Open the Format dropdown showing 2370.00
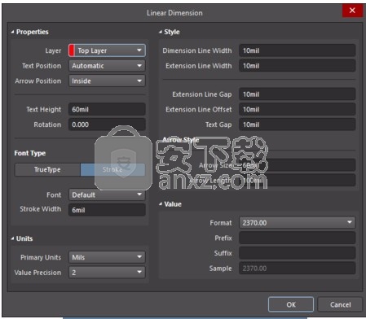366x319 pixels. [x=298, y=223]
